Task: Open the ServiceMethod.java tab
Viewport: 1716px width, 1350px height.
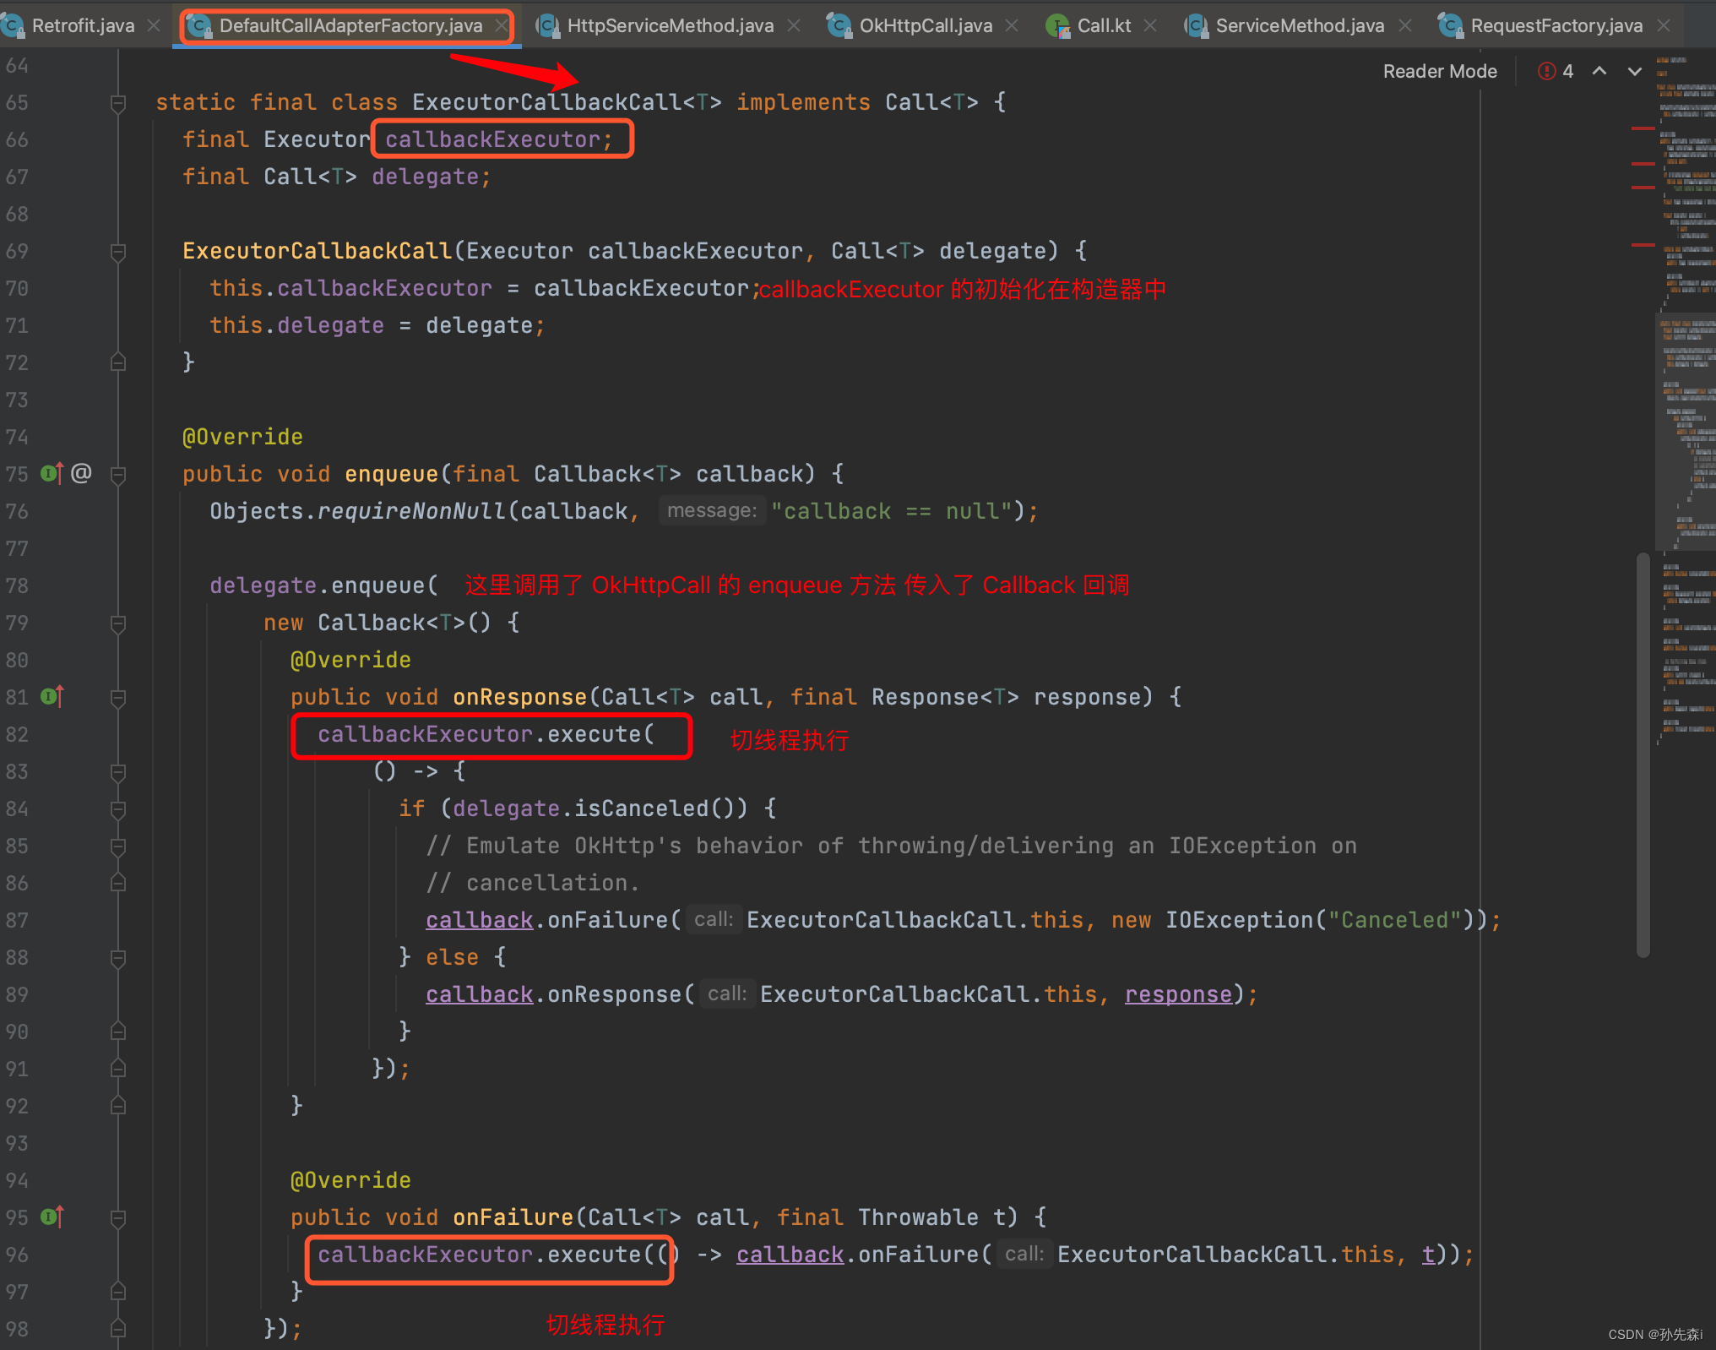Action: pos(1300,25)
